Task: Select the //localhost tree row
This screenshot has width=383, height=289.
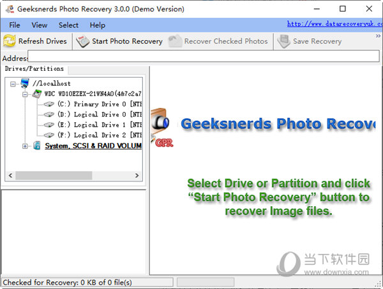Action: (52, 83)
